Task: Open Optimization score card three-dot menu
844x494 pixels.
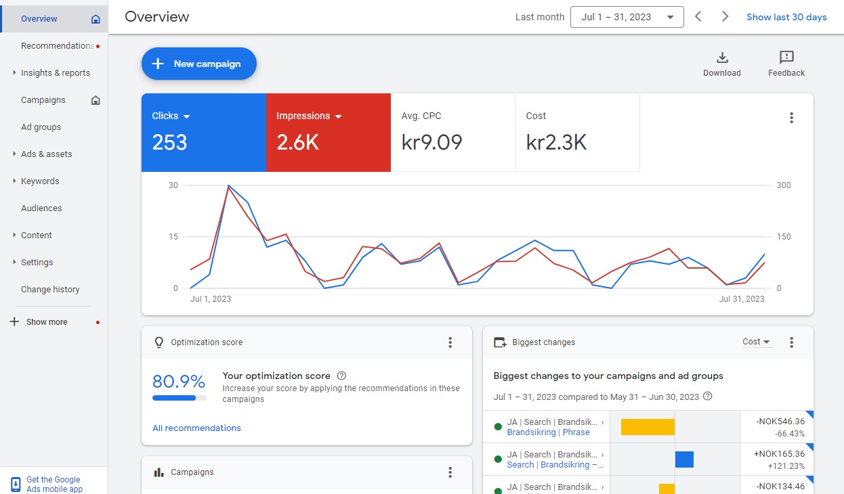Action: tap(450, 342)
